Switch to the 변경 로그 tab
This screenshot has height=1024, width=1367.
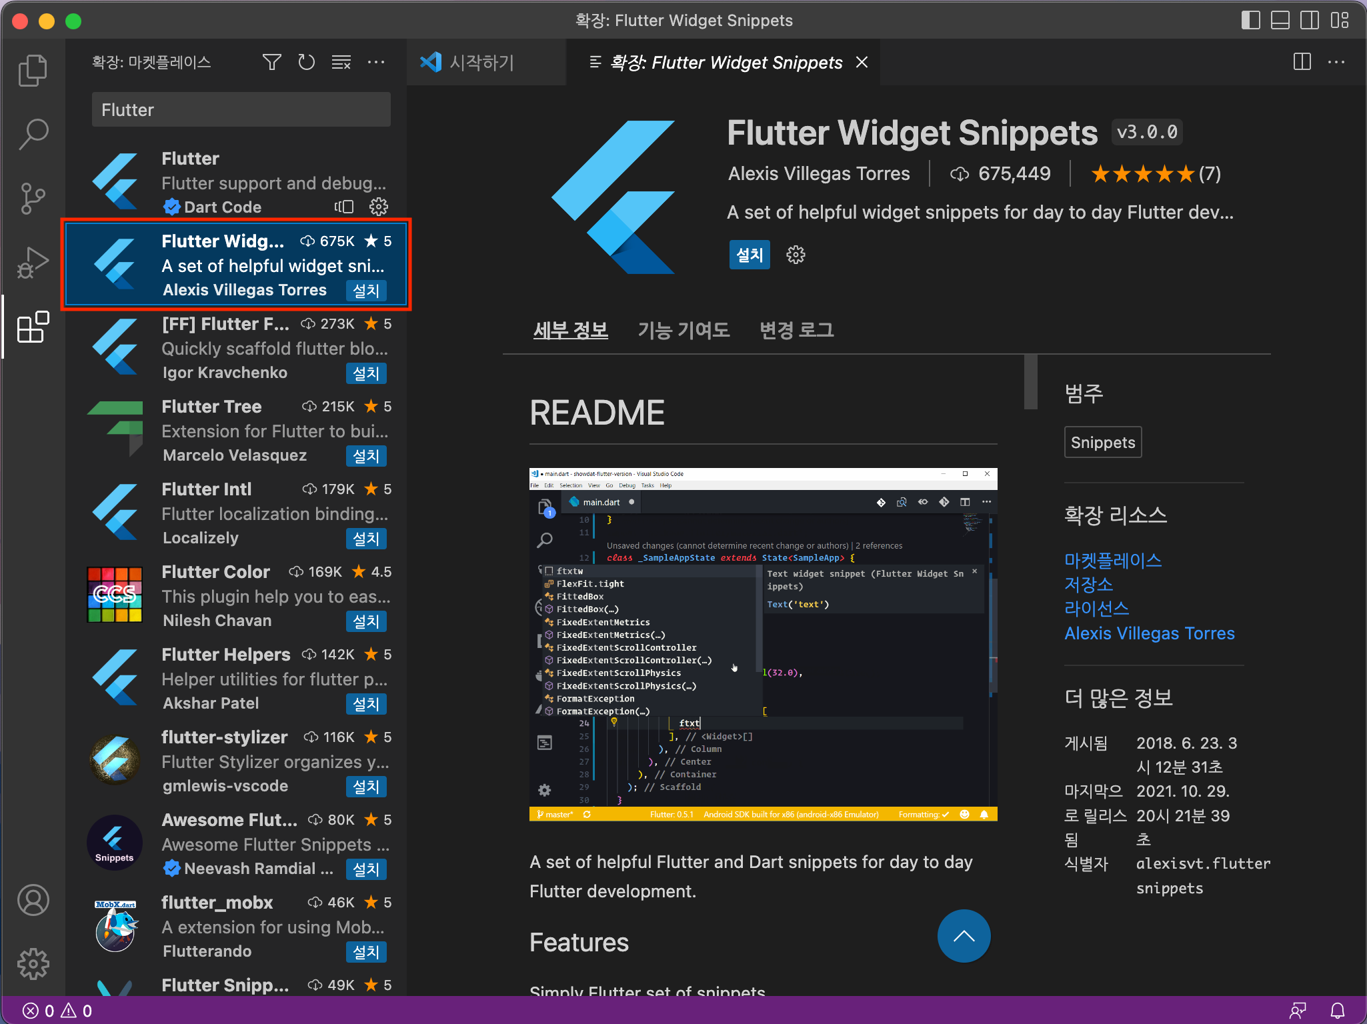796,330
